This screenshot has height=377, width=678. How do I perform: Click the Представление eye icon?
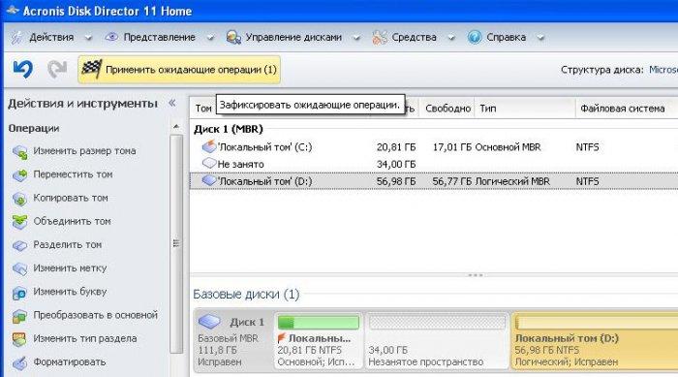coord(111,37)
